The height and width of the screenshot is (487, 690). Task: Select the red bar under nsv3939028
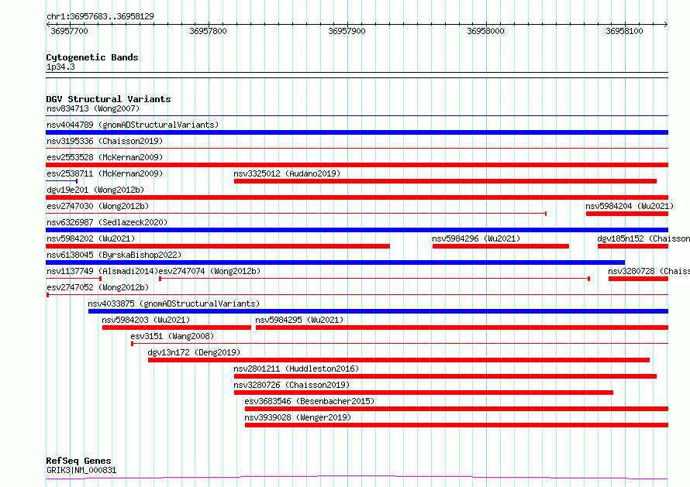coord(457,425)
